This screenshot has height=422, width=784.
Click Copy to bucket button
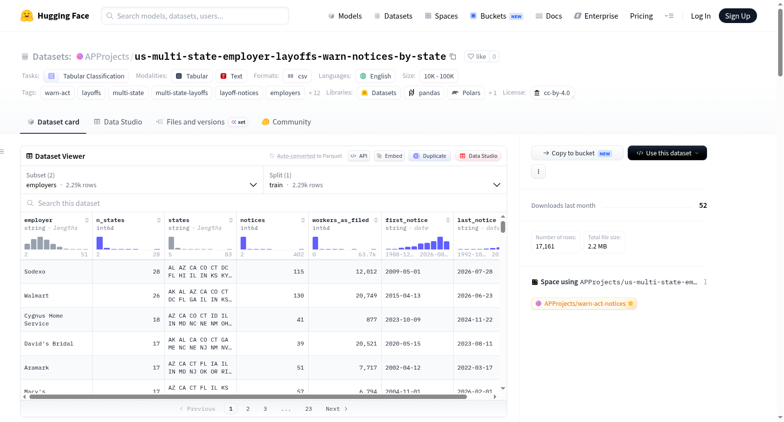(x=577, y=153)
